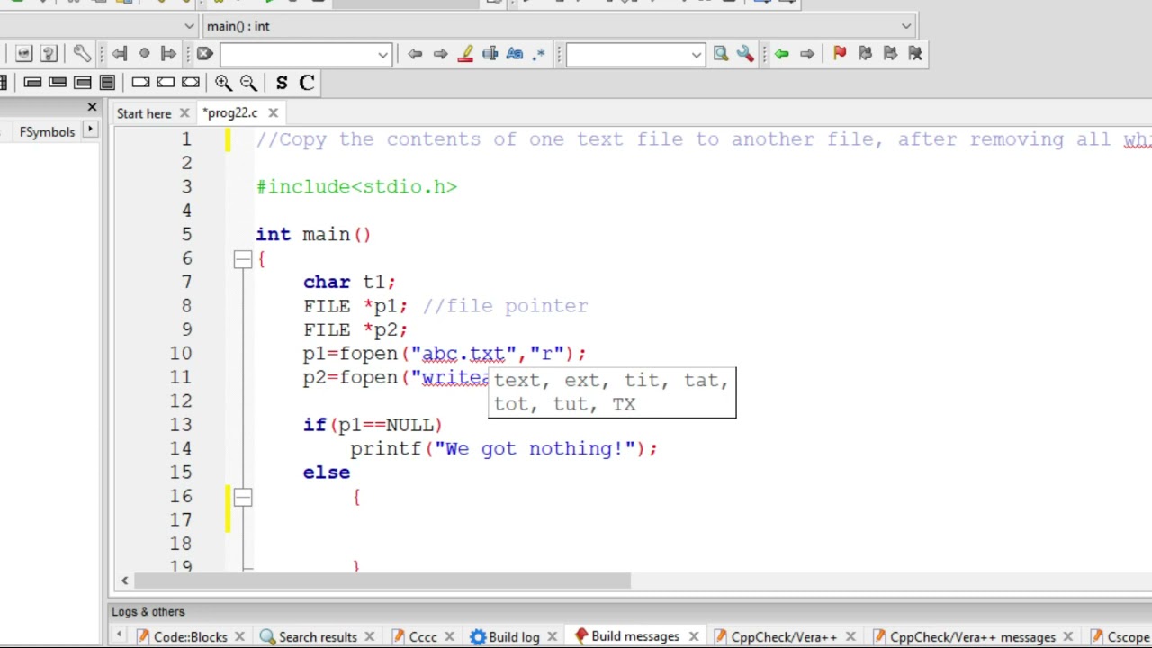Switch to the Search results tab
Screen dimensions: 1152x648
[x=318, y=637]
